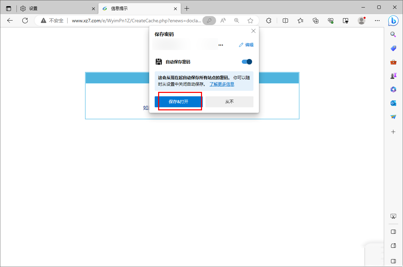Screen dimensions: 403x267
Task: Open the browser Settings ... menu
Action: click(377, 21)
